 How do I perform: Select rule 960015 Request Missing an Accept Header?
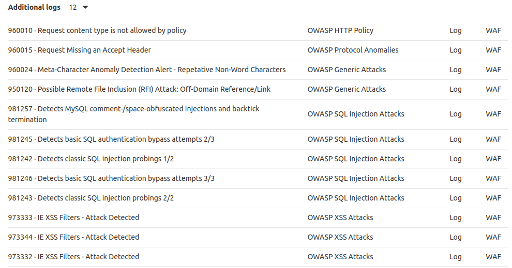tap(79, 50)
